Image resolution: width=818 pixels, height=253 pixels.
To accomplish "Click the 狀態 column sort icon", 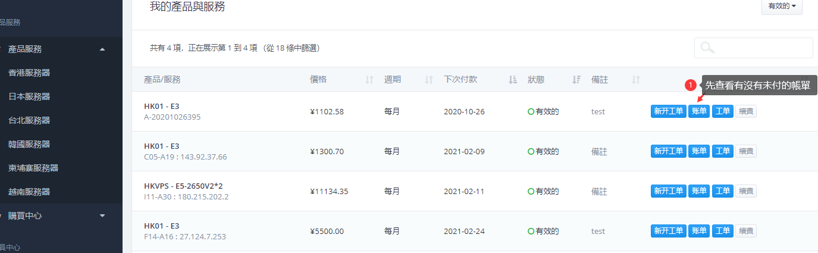I will tap(576, 80).
